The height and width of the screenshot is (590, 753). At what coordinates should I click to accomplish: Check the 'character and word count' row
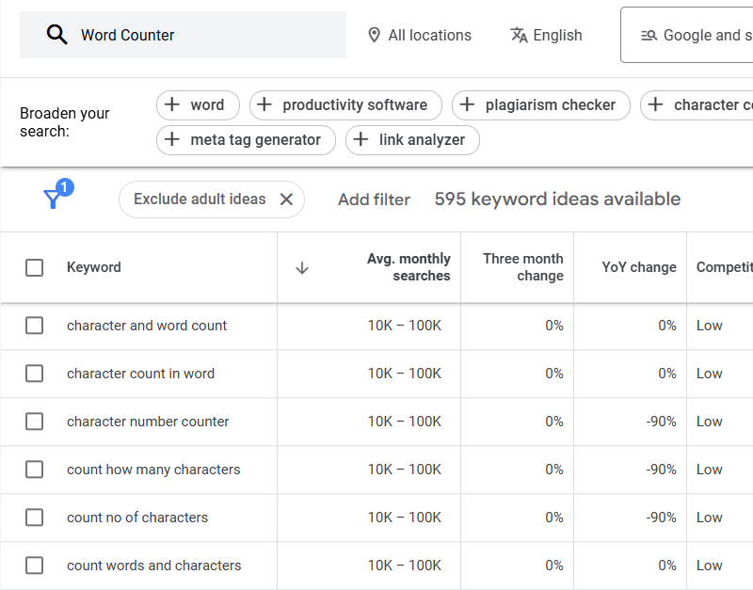(x=35, y=326)
